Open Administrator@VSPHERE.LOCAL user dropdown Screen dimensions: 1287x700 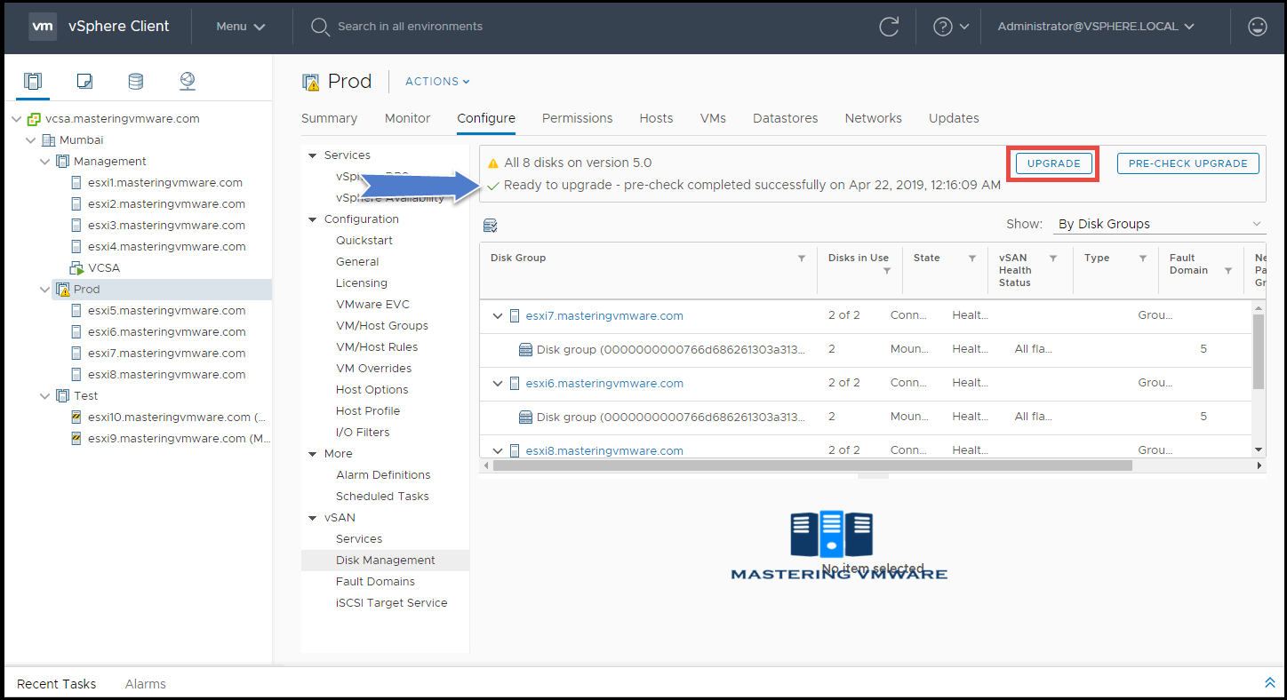click(1095, 27)
